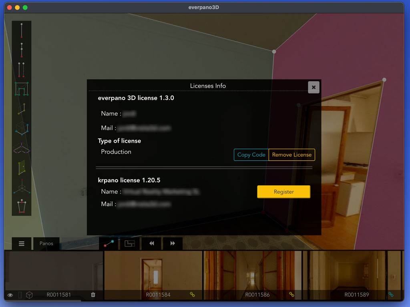Screen dimensions: 410x307
Task: Toggle blue link icon on R0011589
Action: click(x=391, y=295)
